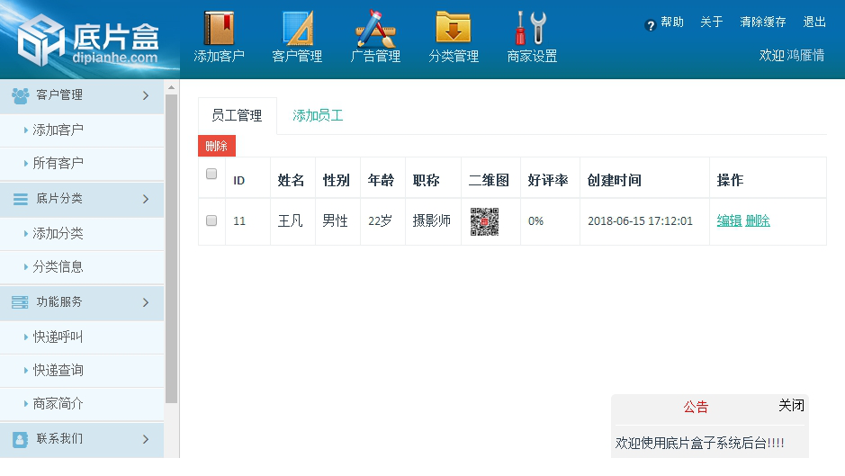Collapse the 客户管理 sidebar section chevron
This screenshot has height=476, width=845.
(x=146, y=95)
